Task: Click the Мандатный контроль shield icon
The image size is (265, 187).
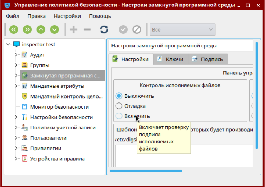Action: coord(24,96)
